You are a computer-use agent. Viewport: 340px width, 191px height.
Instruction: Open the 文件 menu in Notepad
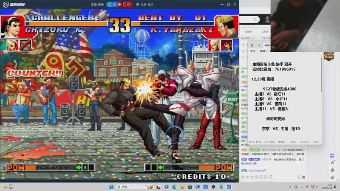(x=252, y=51)
